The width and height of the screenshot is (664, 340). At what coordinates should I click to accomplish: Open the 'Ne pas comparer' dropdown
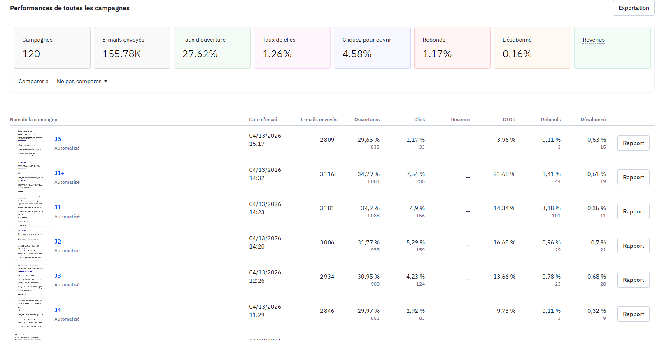[x=82, y=81]
